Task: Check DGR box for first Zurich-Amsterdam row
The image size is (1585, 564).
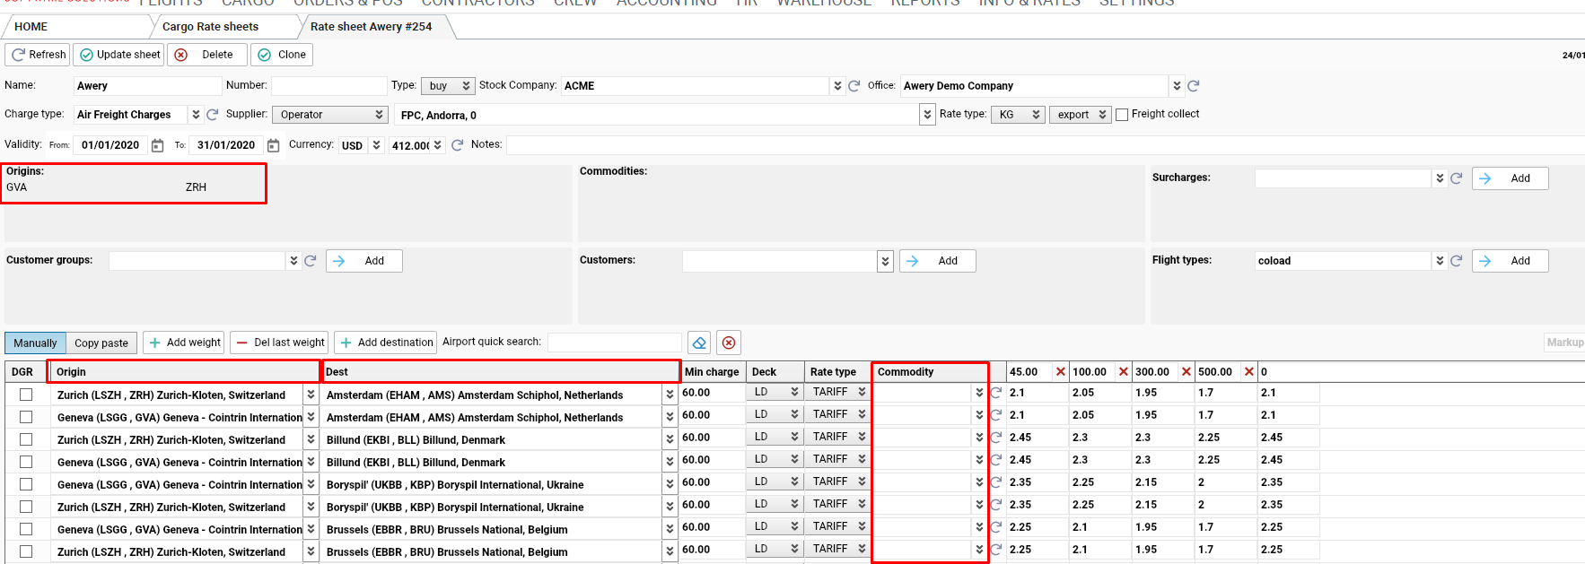Action: coord(26,395)
